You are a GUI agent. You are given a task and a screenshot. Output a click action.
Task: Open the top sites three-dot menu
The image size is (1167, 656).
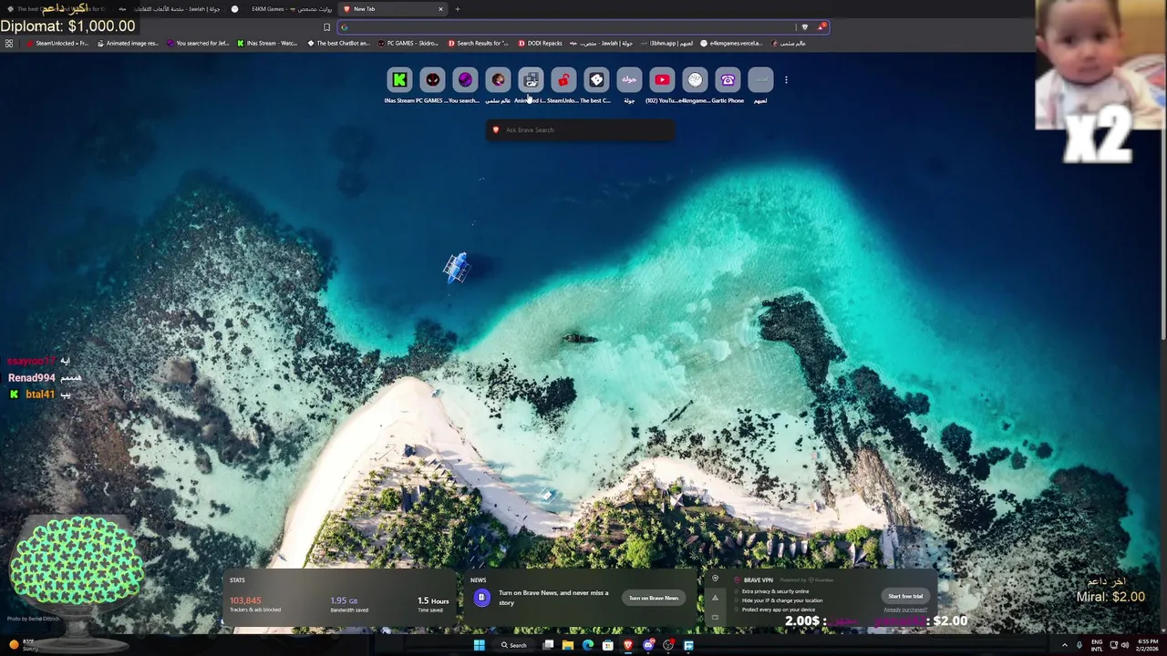[786, 80]
